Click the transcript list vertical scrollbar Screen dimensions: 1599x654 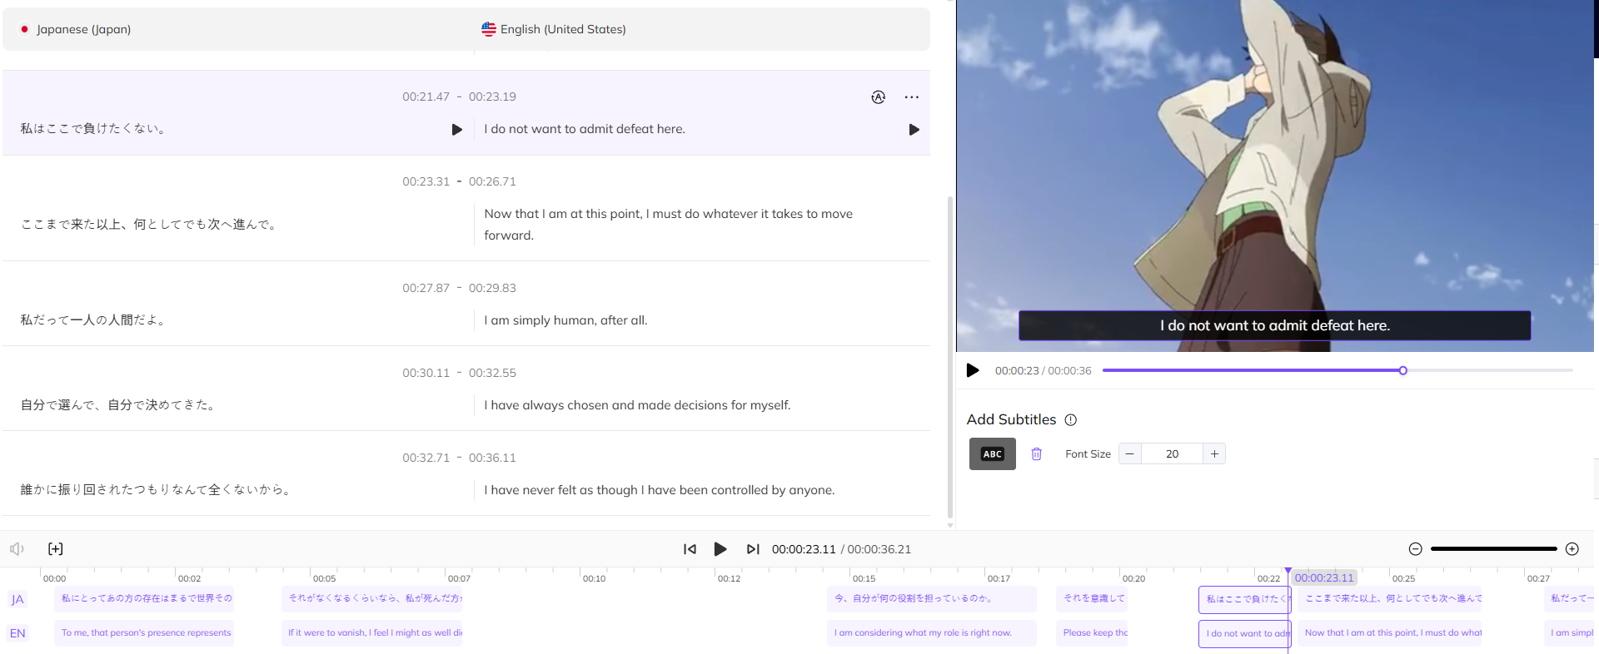point(950,358)
